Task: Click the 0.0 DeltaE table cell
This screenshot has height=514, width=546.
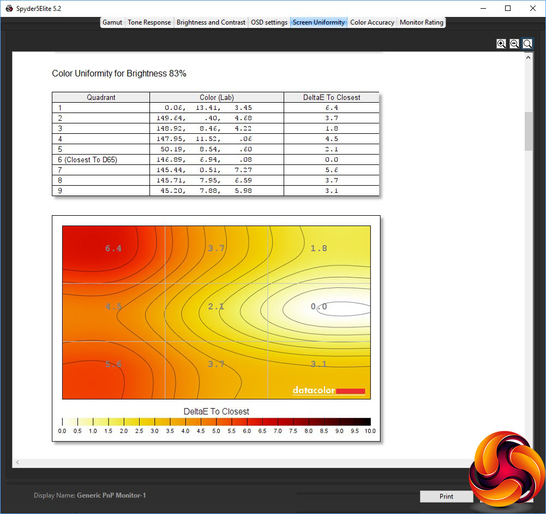Action: coord(332,159)
